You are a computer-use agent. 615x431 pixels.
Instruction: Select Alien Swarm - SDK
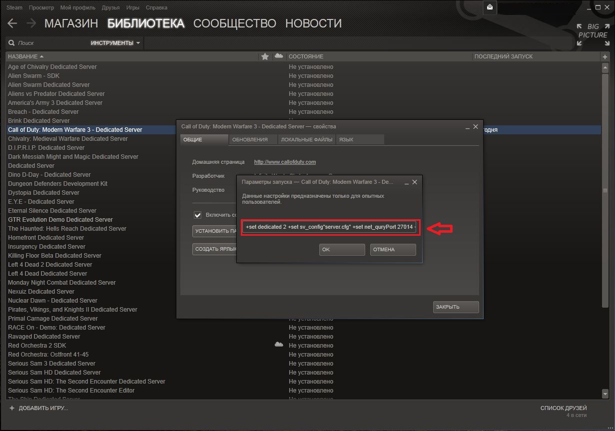(x=33, y=76)
